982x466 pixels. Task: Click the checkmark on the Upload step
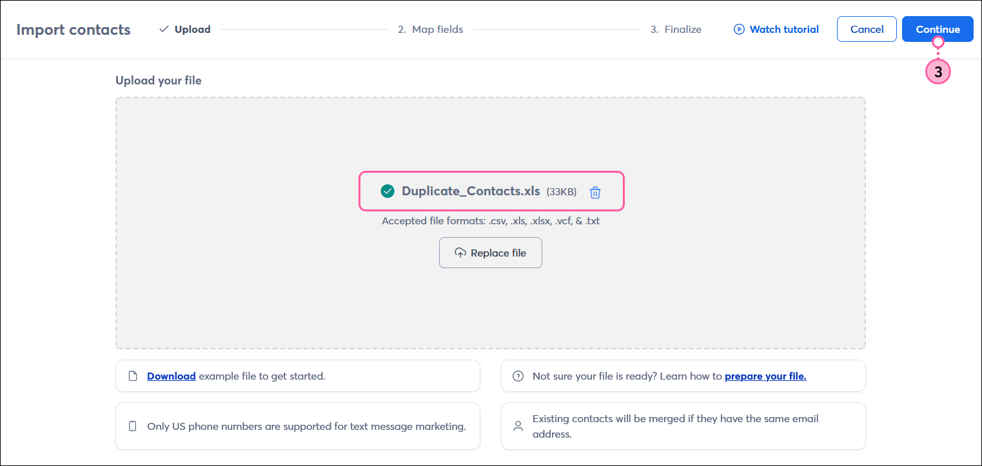pyautogui.click(x=162, y=29)
